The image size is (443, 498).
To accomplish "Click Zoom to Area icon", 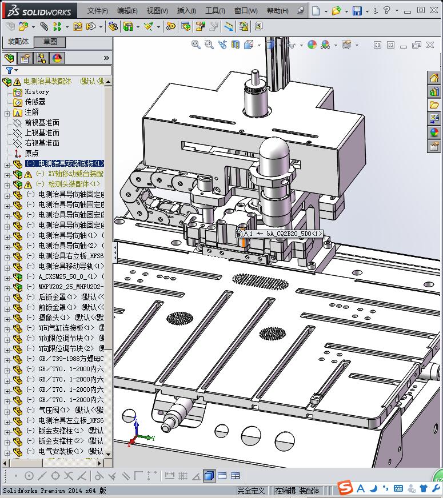I will pyautogui.click(x=209, y=45).
